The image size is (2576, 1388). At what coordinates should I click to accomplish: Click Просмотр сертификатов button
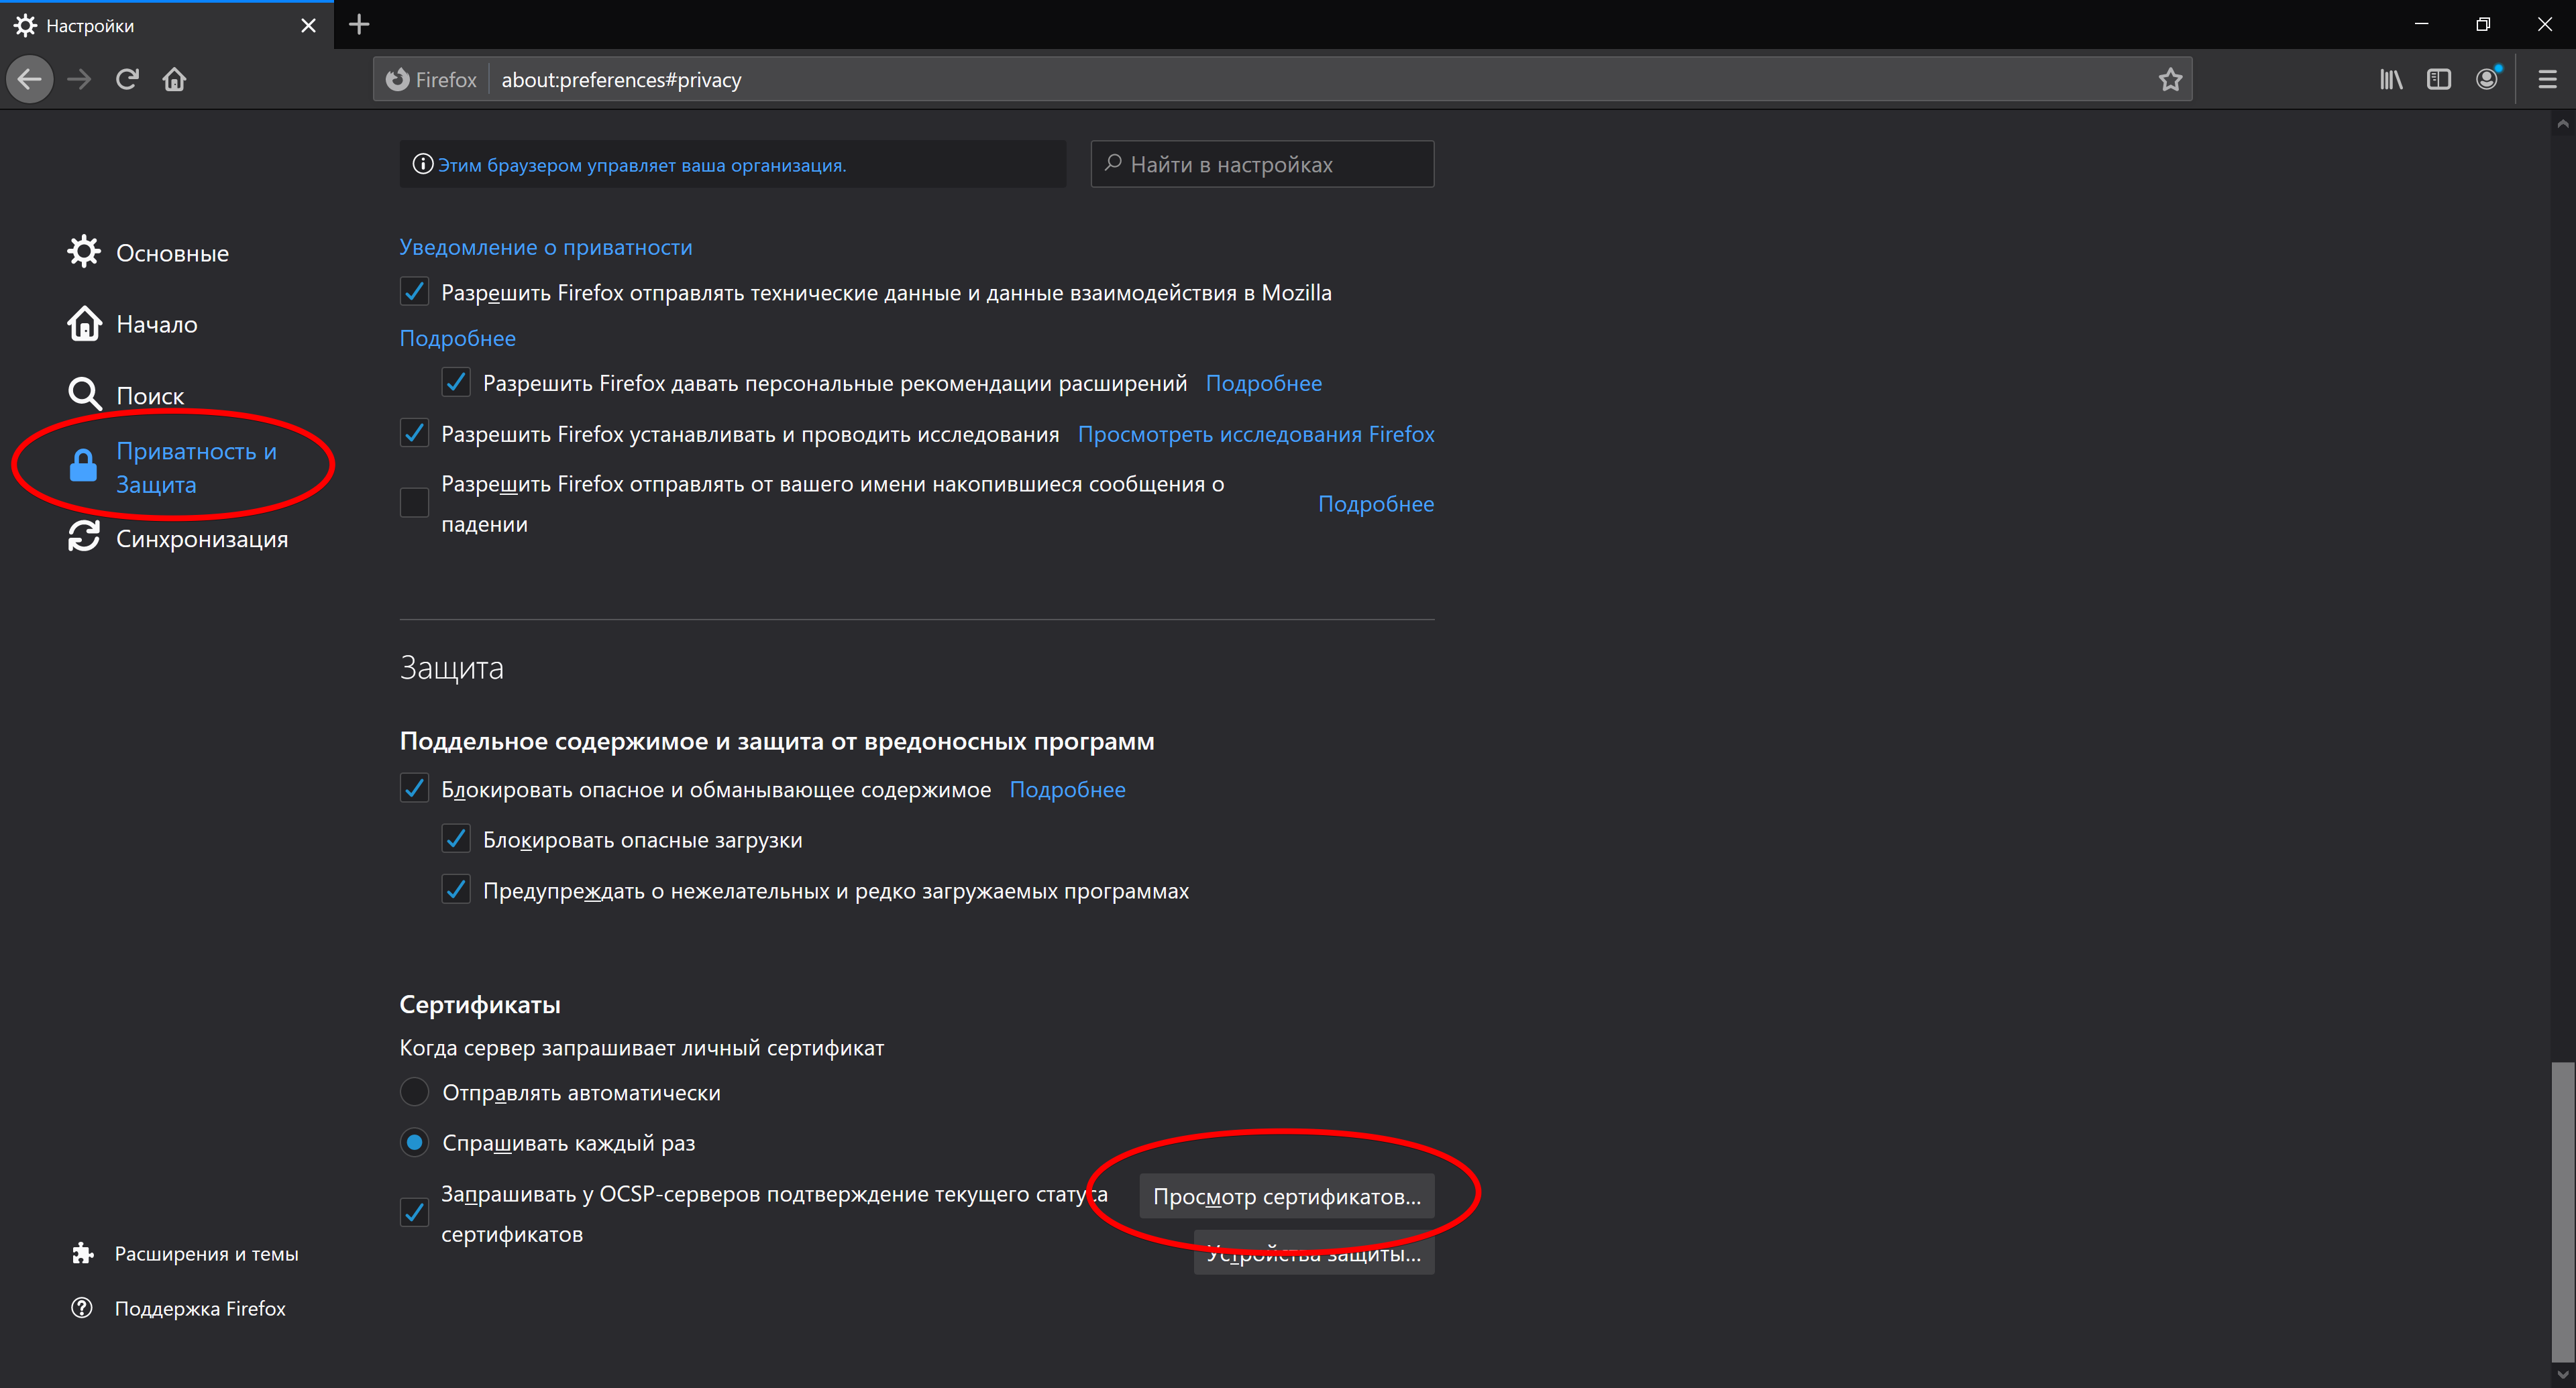(1287, 1196)
